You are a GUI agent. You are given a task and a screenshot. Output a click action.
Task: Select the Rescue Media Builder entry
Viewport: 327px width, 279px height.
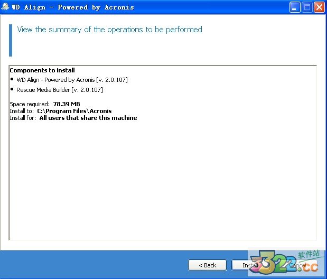pyautogui.click(x=59, y=90)
